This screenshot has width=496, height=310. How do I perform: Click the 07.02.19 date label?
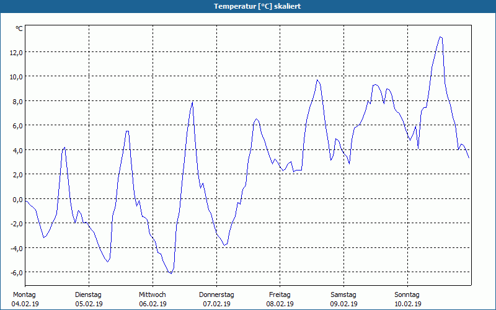click(216, 304)
